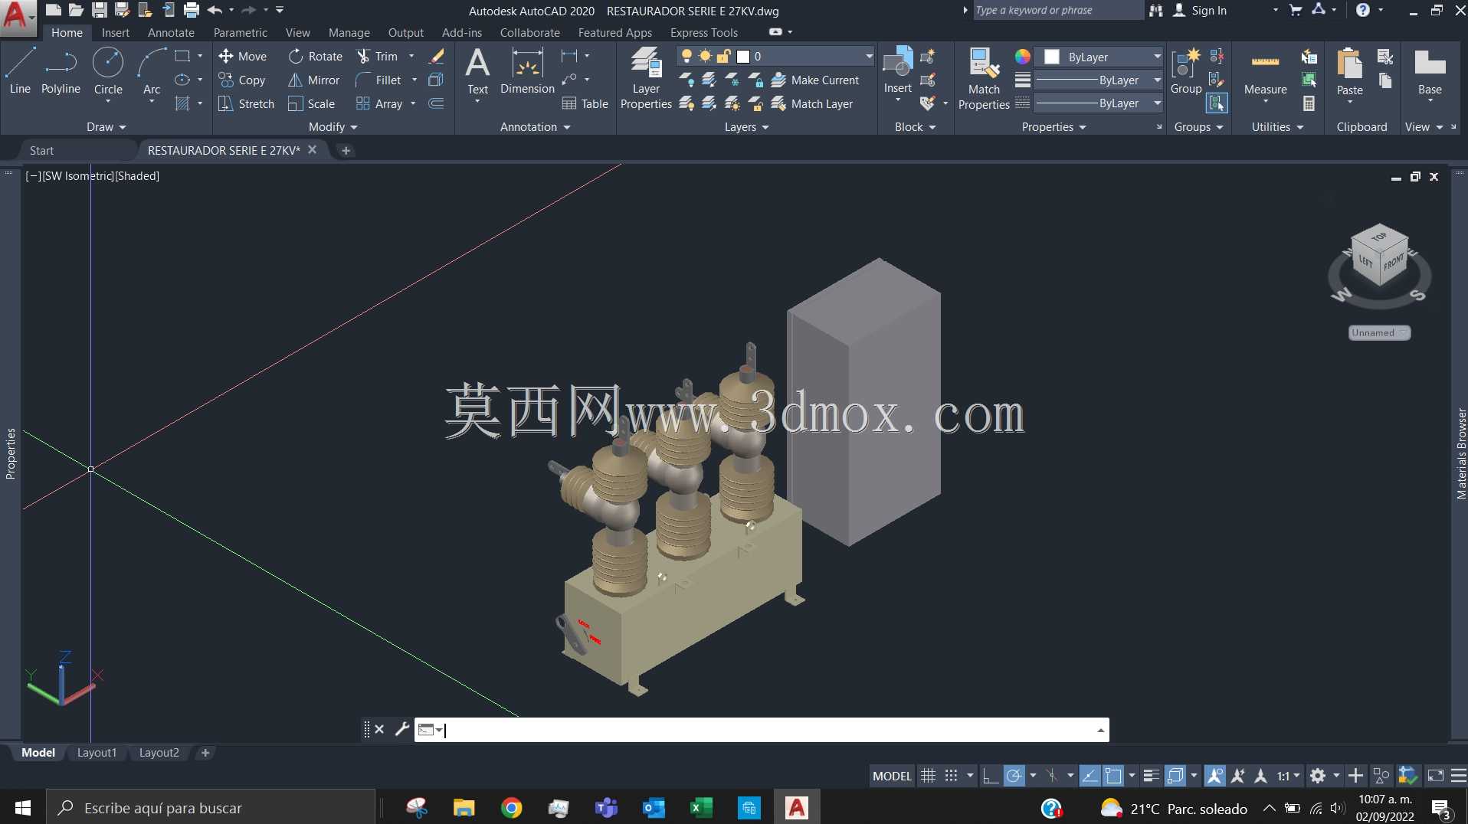Toggle 2D object snap in status bar
The height and width of the screenshot is (824, 1468).
[x=1113, y=776]
